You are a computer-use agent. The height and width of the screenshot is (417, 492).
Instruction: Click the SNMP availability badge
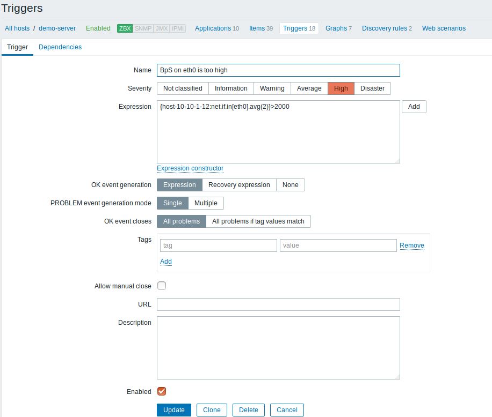point(143,28)
